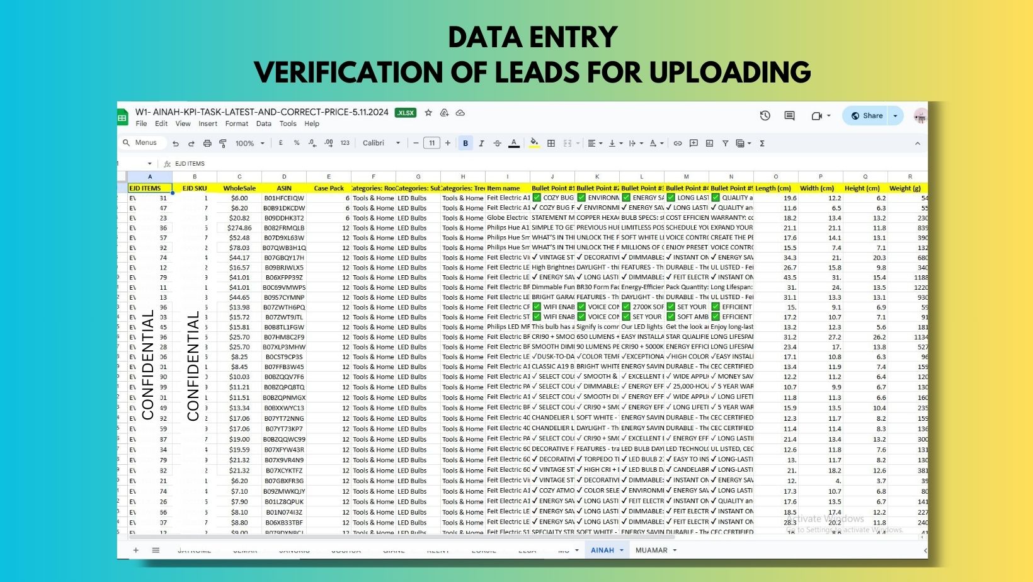Click the Insert comment icon in toolbar

click(693, 144)
